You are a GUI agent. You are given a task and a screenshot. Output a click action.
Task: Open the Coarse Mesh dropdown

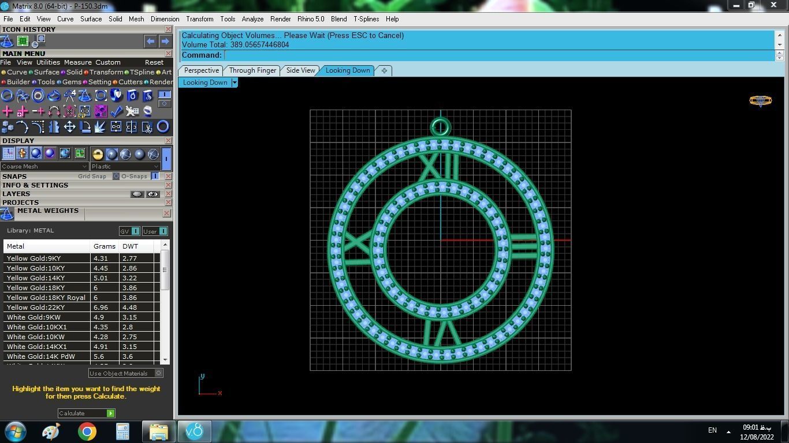coord(44,166)
